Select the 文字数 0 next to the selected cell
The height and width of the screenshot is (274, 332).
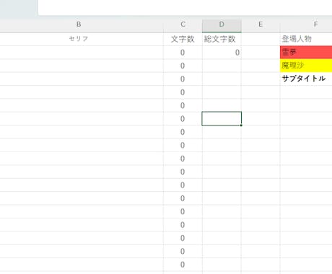click(183, 119)
